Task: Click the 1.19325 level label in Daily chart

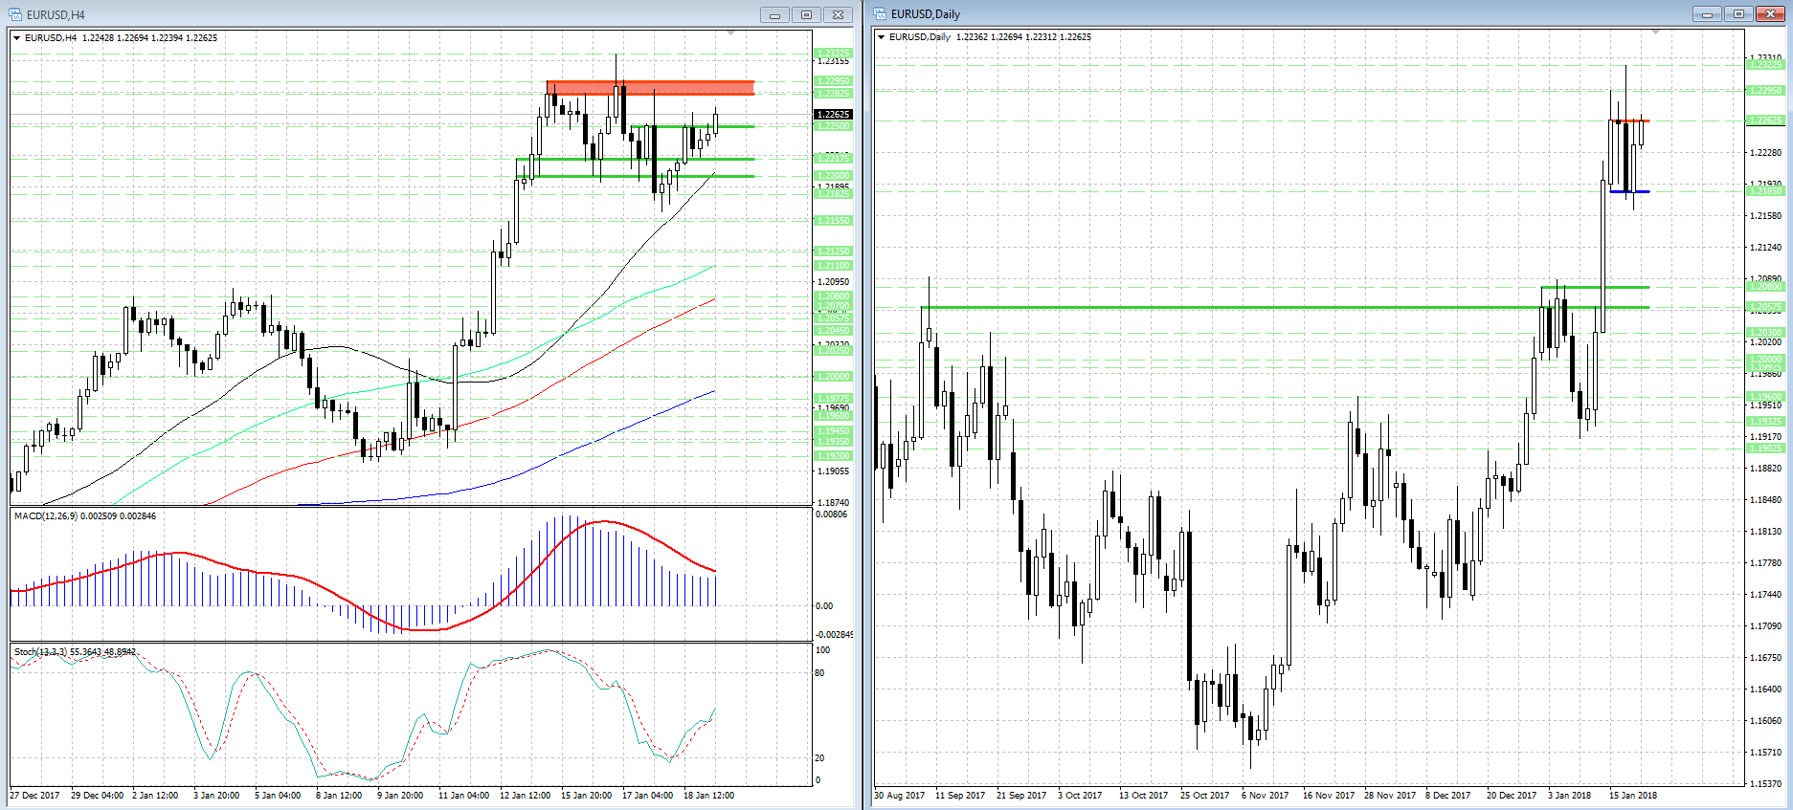Action: point(1765,422)
